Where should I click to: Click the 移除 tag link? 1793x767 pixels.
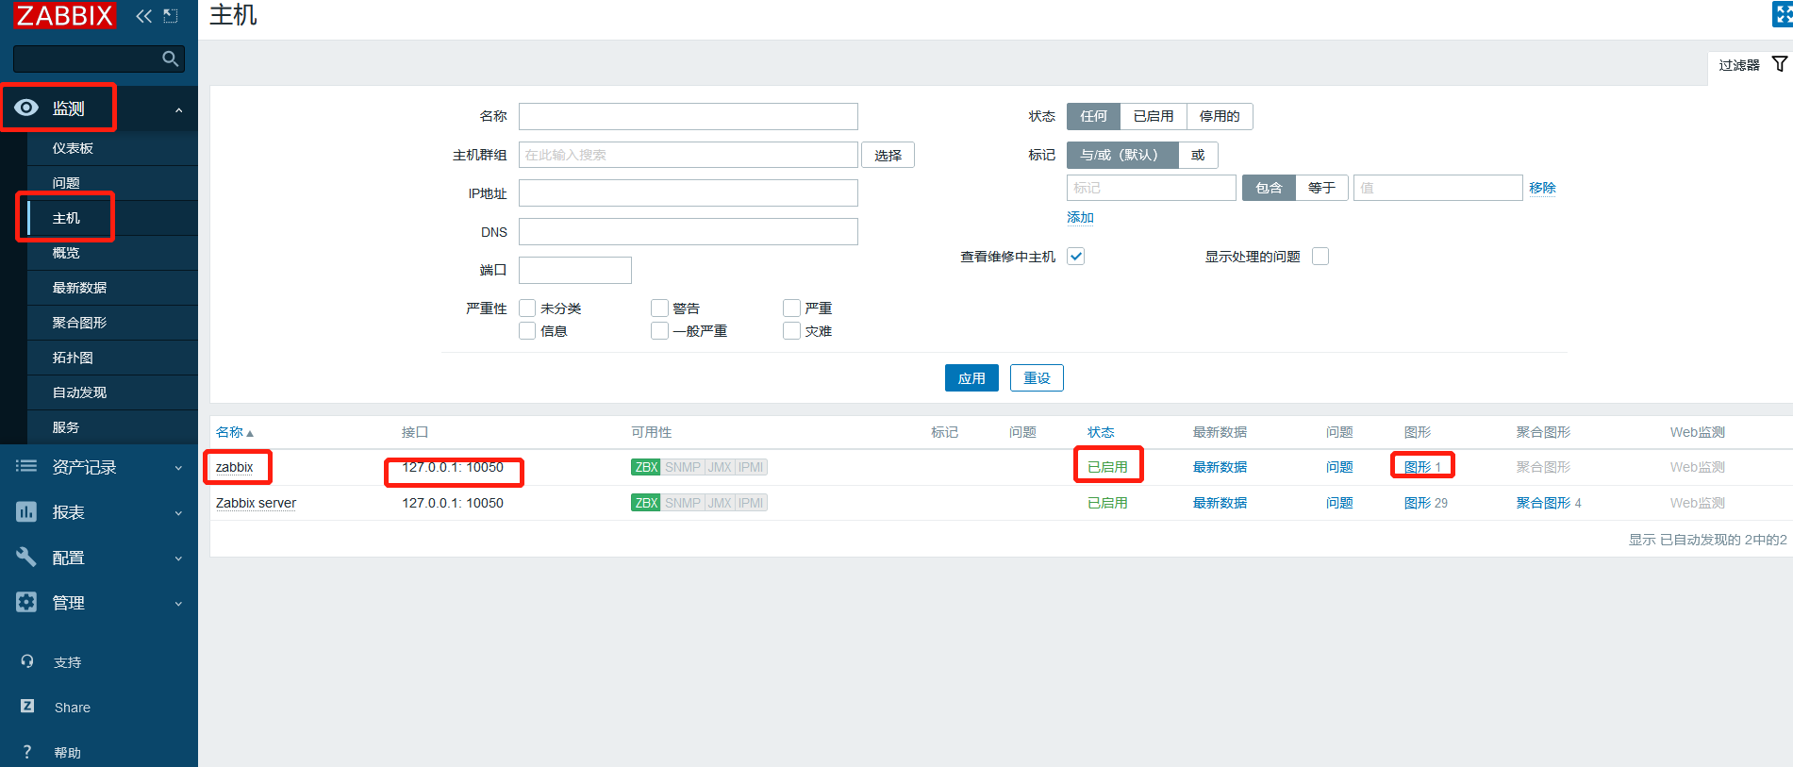[x=1542, y=188]
